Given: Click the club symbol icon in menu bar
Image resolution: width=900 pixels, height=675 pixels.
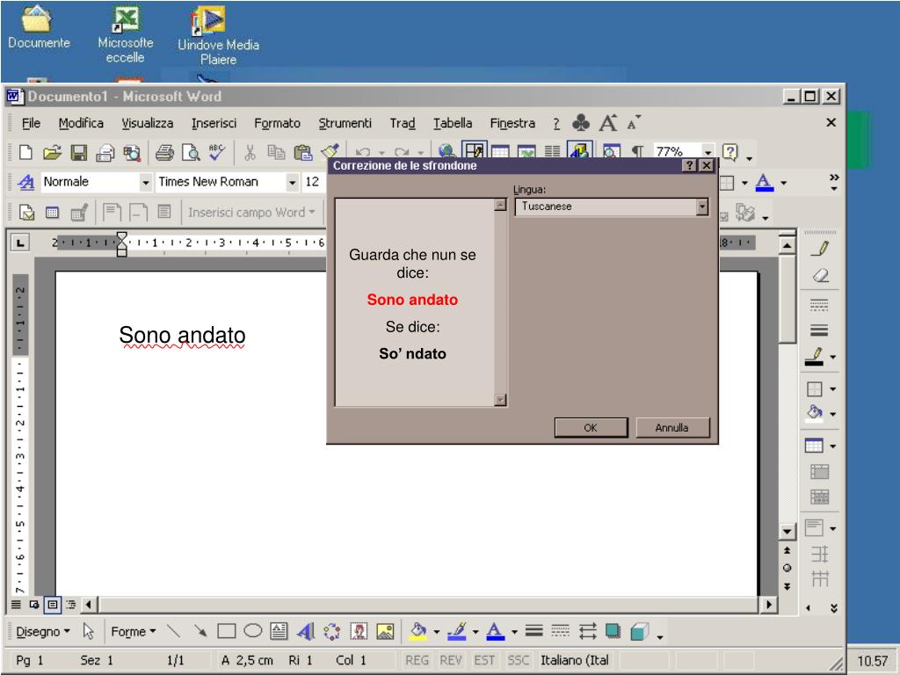Looking at the screenshot, I should point(581,123).
